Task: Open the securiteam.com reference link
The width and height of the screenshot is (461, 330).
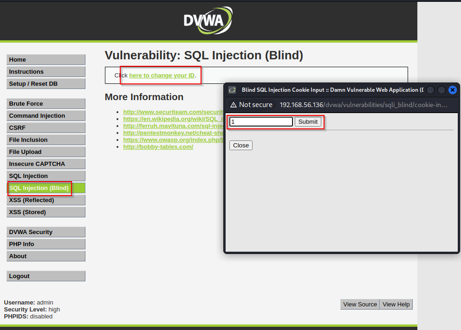Action: pos(173,112)
